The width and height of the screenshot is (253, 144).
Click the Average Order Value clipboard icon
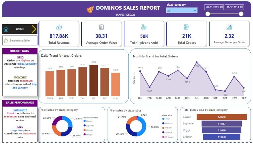(x=101, y=27)
